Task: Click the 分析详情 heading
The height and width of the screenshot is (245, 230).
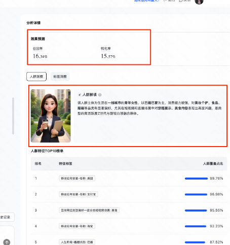Action: [x=33, y=23]
